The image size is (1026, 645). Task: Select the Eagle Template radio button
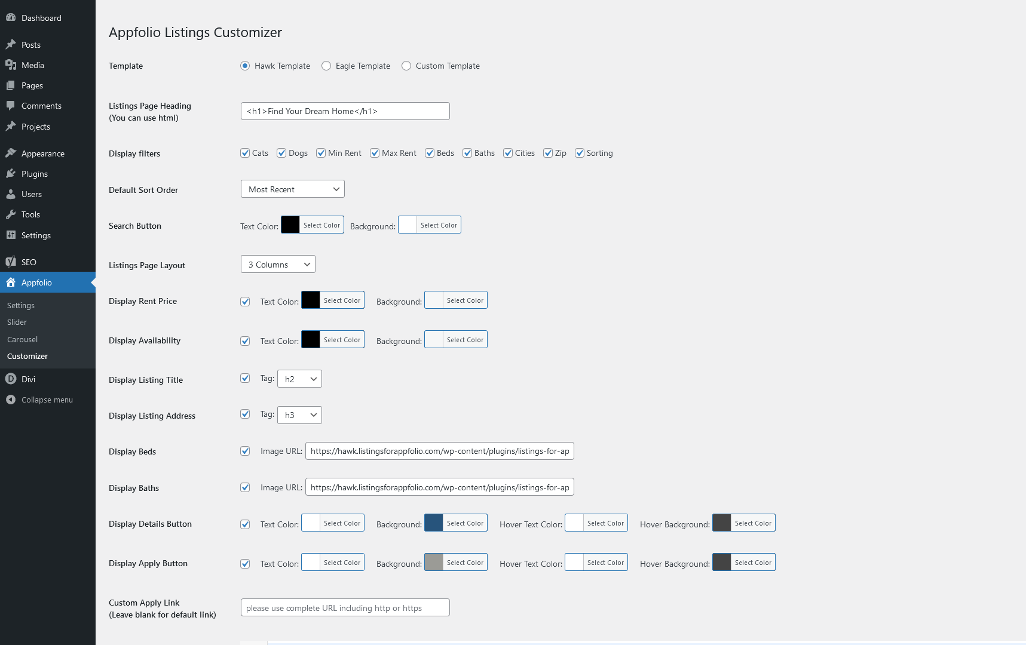pyautogui.click(x=326, y=66)
